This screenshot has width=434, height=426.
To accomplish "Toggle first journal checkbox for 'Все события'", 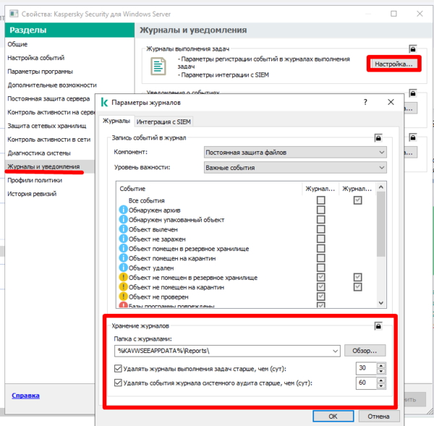I will [x=320, y=200].
